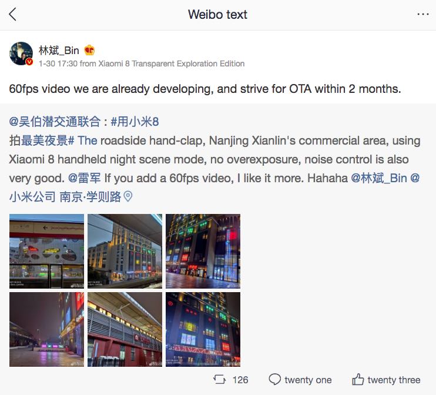
Task: Open the hotel building photo thumbnail
Action: [x=125, y=251]
